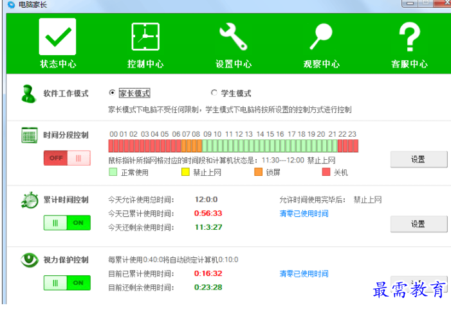The width and height of the screenshot is (451, 310).
Task: Open the 观察中心 magnifier icon
Action: (x=321, y=37)
